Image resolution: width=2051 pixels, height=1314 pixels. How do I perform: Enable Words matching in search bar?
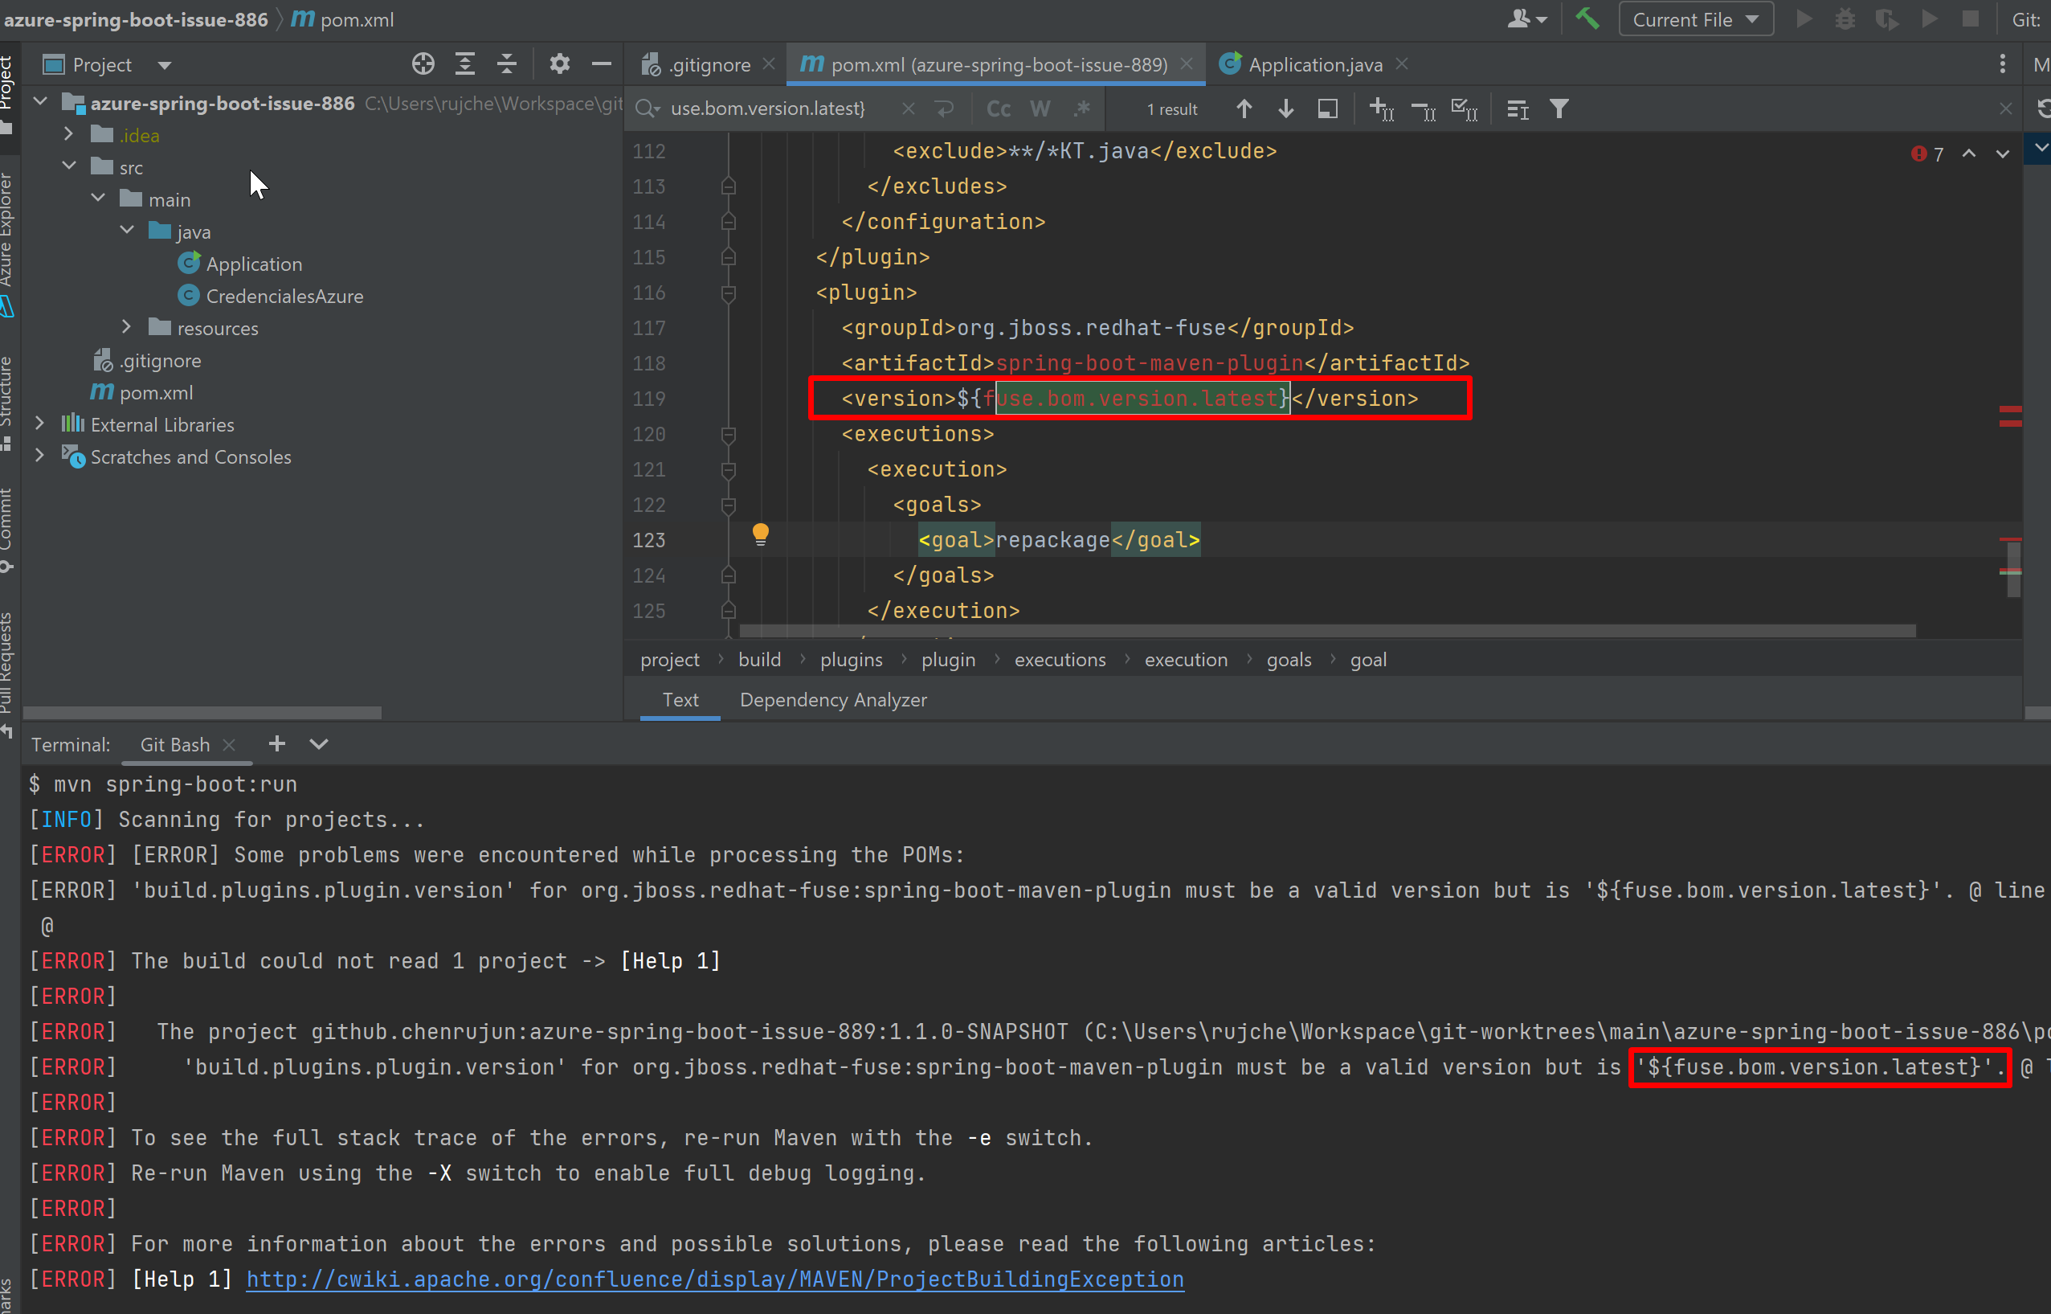[1040, 108]
